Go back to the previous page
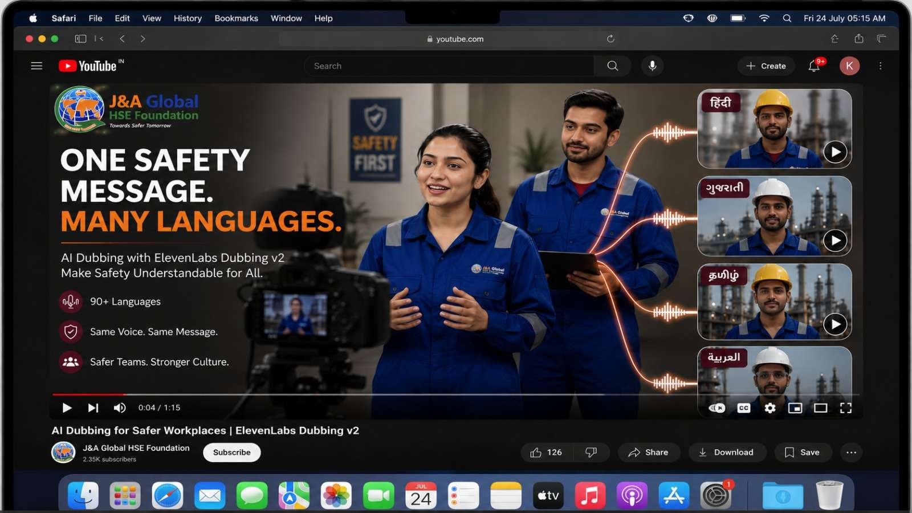Screen dimensions: 912x513 point(122,39)
